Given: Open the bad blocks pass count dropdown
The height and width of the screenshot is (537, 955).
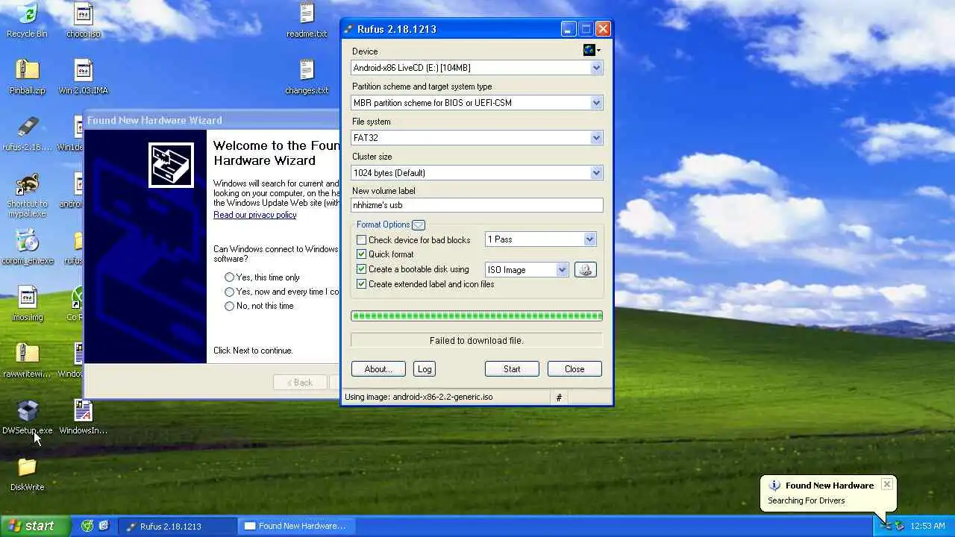Looking at the screenshot, I should click(x=589, y=239).
